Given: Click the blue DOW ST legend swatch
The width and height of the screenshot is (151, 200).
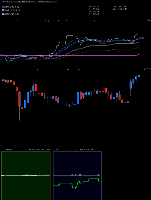Looking at the screenshot, I should pos(3,7).
